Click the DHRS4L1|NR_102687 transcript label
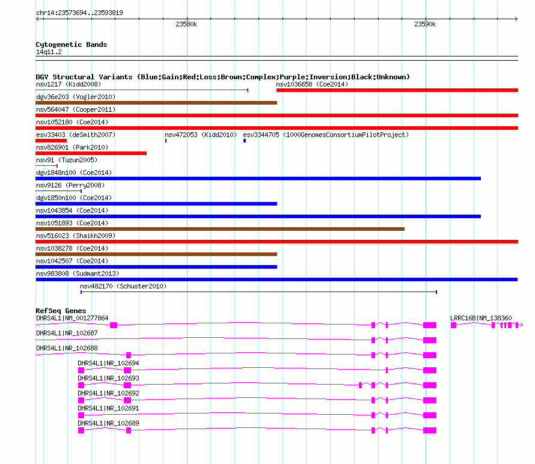This screenshot has width=535, height=464. point(67,333)
